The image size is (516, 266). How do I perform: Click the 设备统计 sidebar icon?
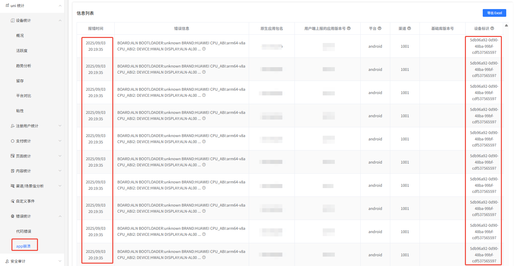(x=13, y=20)
